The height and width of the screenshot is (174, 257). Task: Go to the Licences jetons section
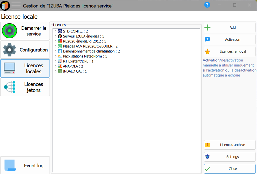pos(25,87)
